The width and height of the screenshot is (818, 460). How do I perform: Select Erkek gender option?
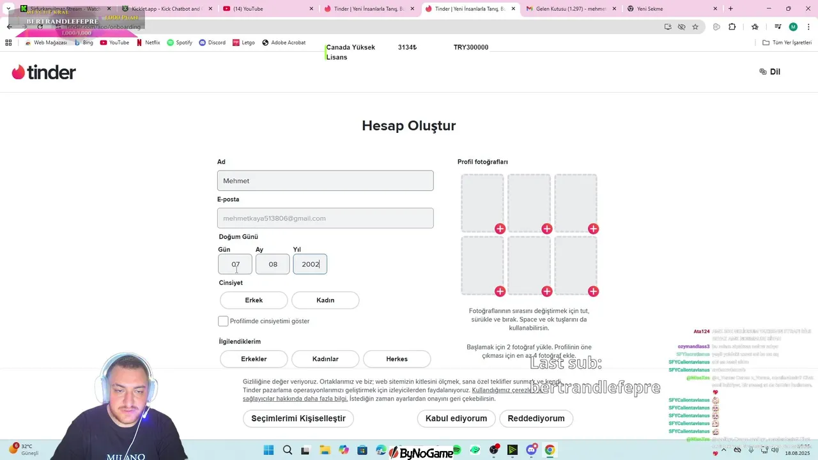pyautogui.click(x=254, y=300)
